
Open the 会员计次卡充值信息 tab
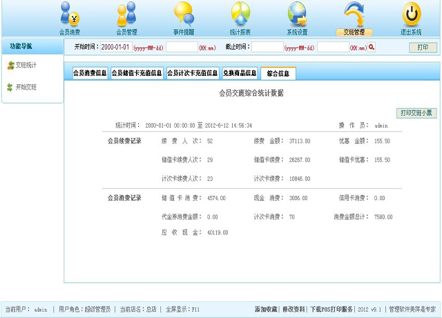coord(193,73)
